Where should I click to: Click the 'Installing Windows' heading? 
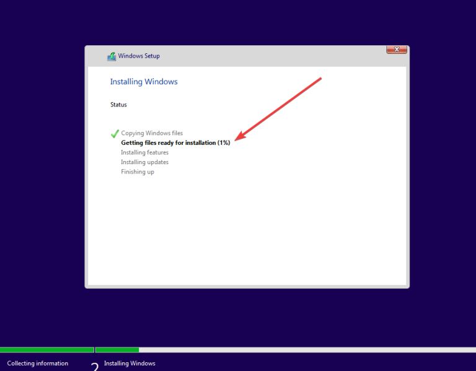click(x=144, y=82)
